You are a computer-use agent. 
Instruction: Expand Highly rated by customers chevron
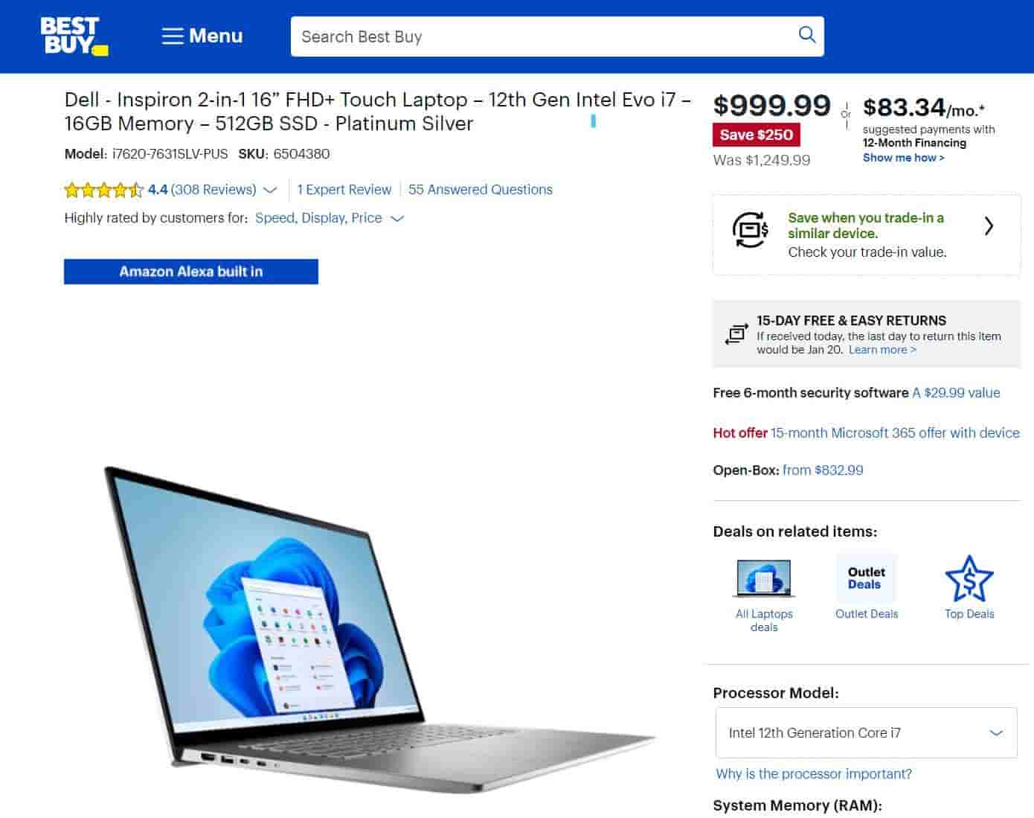pyautogui.click(x=397, y=219)
